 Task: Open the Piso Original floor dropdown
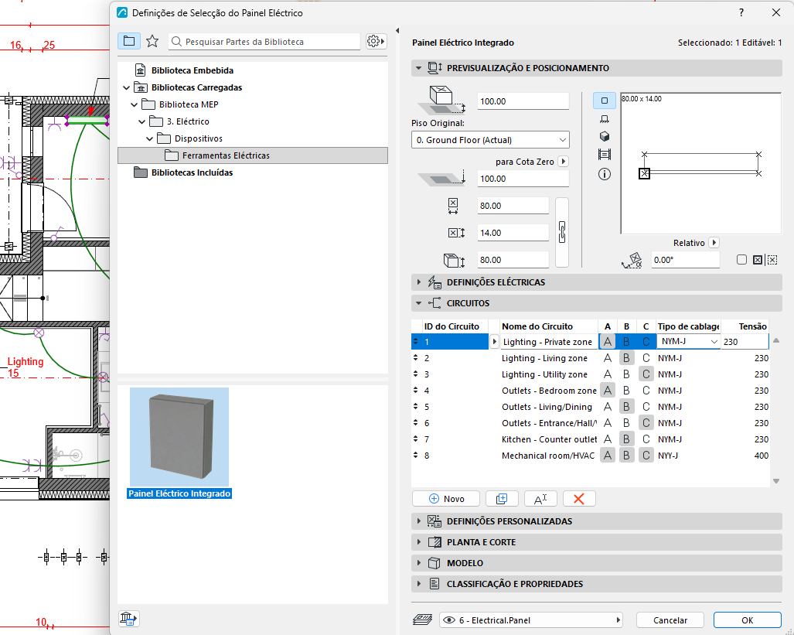(490, 140)
